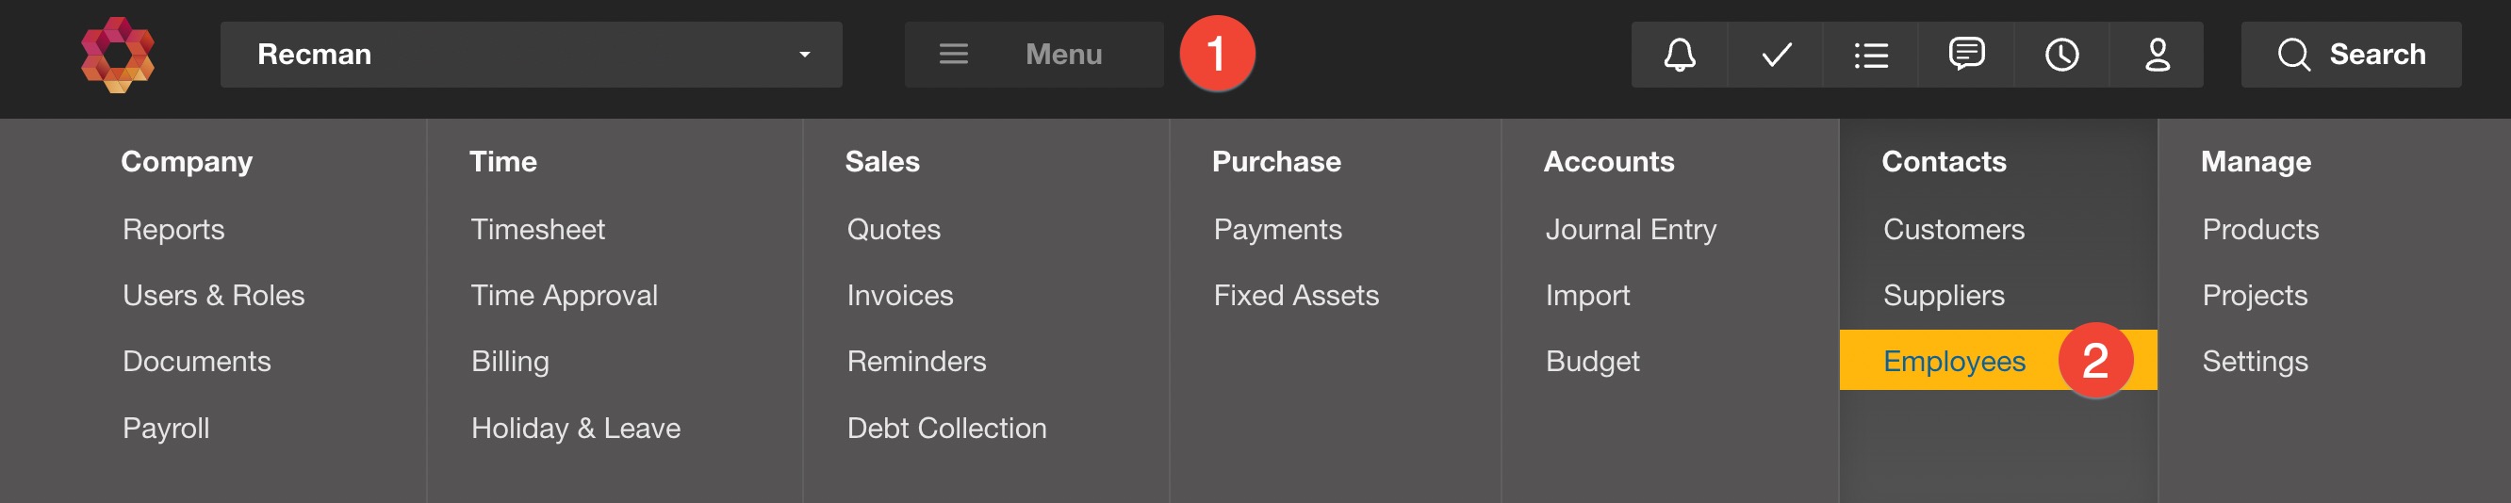This screenshot has width=2511, height=503.
Task: Expand the Recman company dropdown
Action: (531, 55)
